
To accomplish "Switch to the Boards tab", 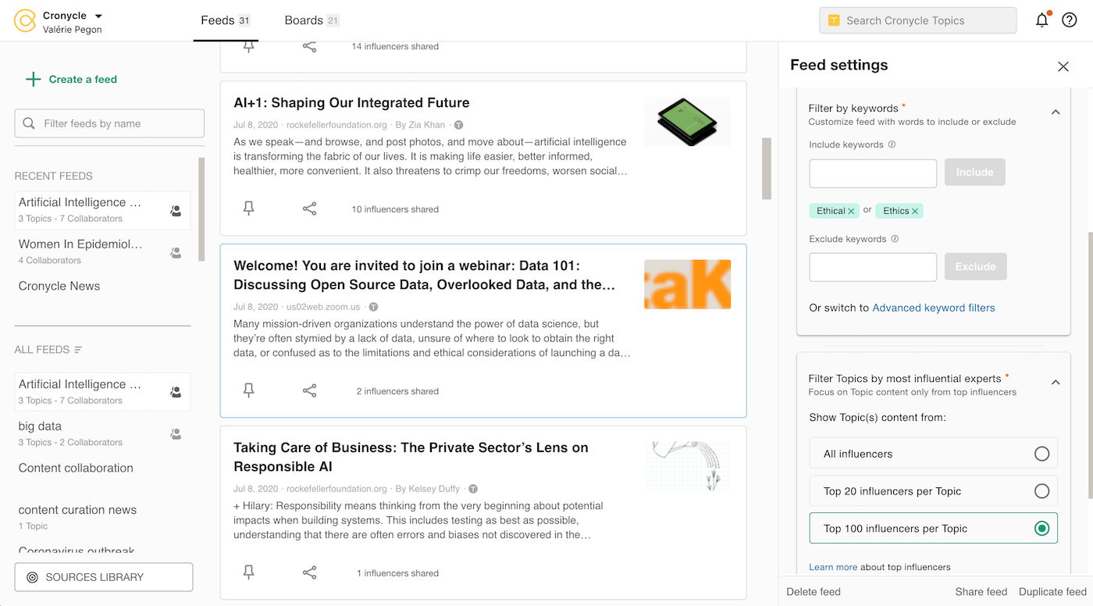I will click(304, 20).
